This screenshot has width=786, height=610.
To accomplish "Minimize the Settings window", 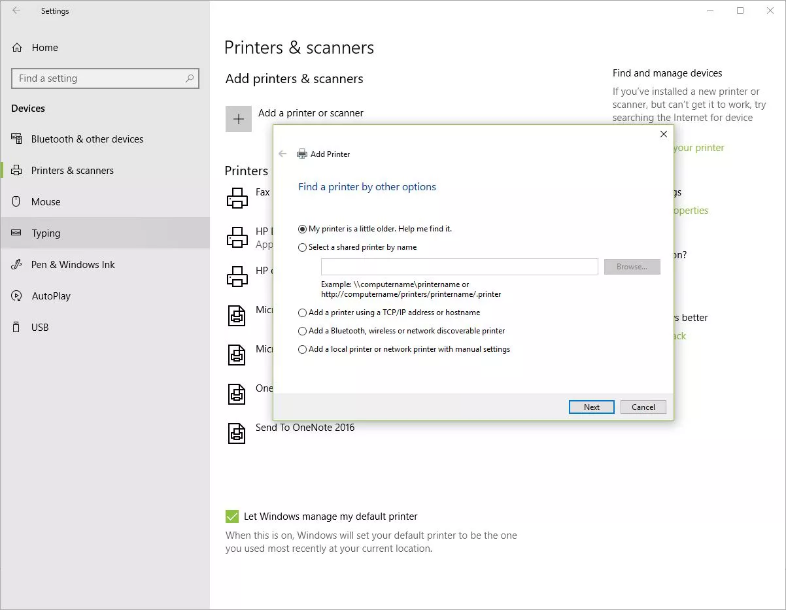I will click(710, 10).
